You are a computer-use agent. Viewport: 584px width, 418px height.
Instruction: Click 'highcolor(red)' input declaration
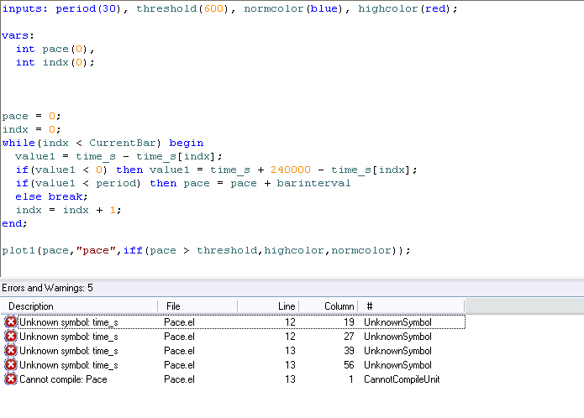click(x=404, y=8)
